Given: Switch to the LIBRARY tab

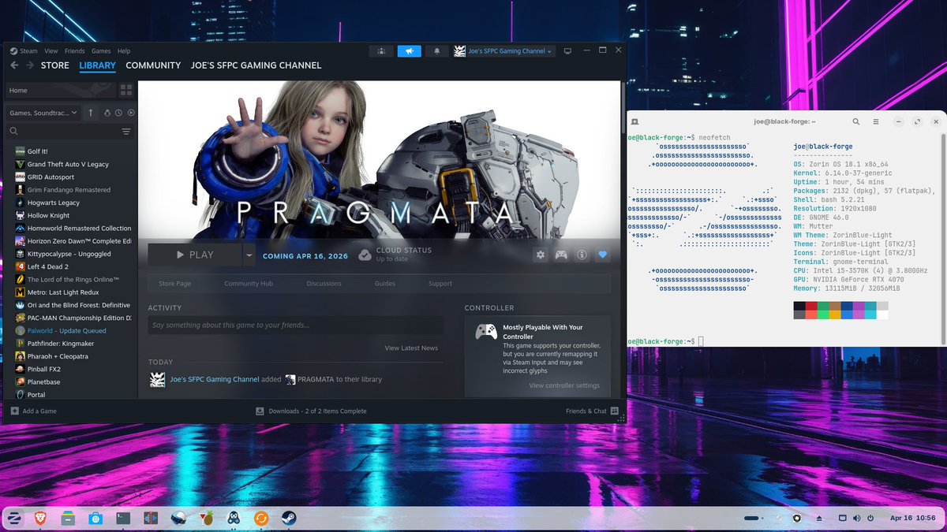Looking at the screenshot, I should pos(98,65).
